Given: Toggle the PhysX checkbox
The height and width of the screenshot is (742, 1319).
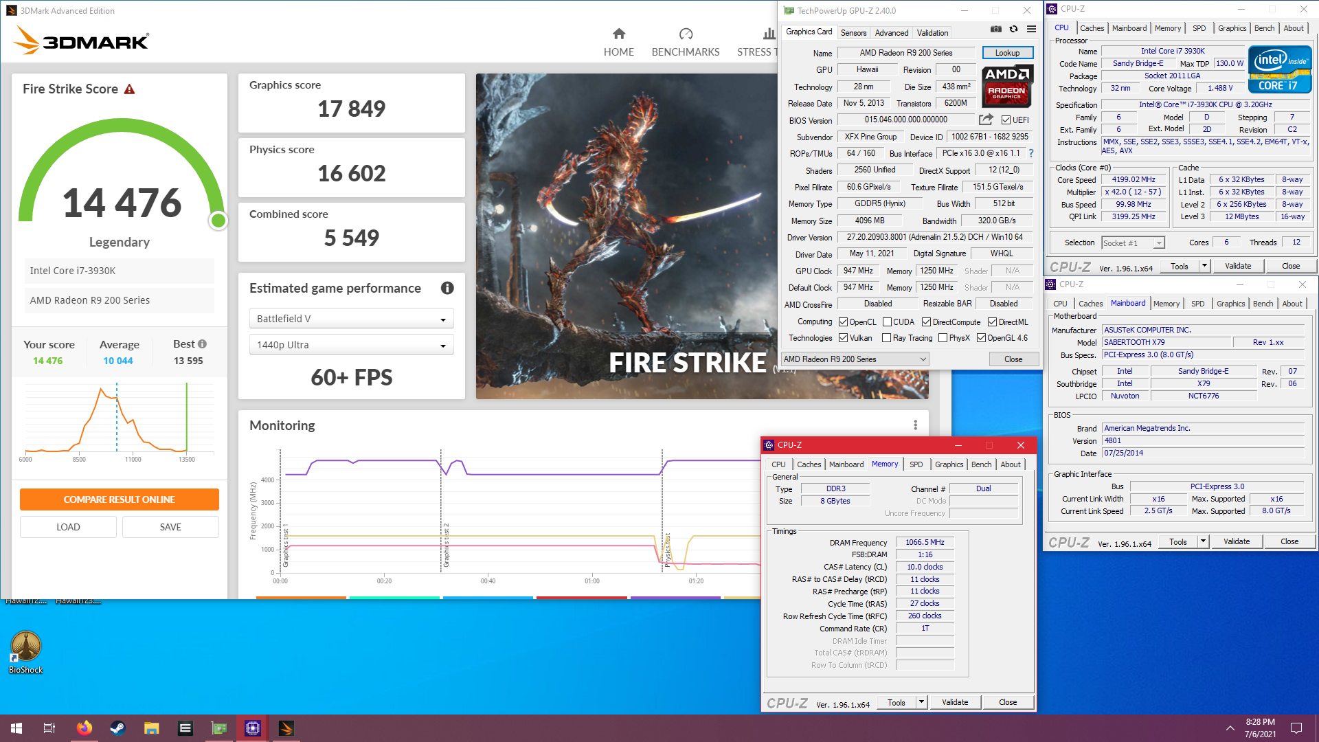Looking at the screenshot, I should click(943, 337).
